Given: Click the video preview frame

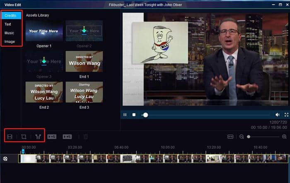Looking at the screenshot, I should 205,59.
